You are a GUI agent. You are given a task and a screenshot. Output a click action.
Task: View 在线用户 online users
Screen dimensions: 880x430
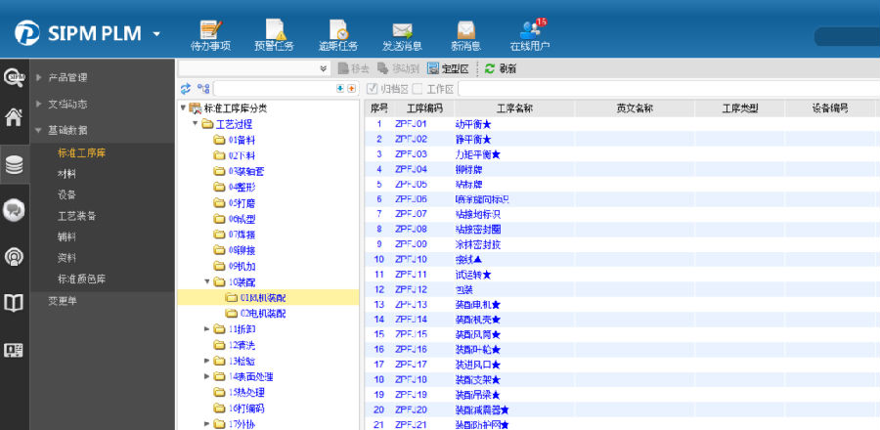(x=530, y=34)
